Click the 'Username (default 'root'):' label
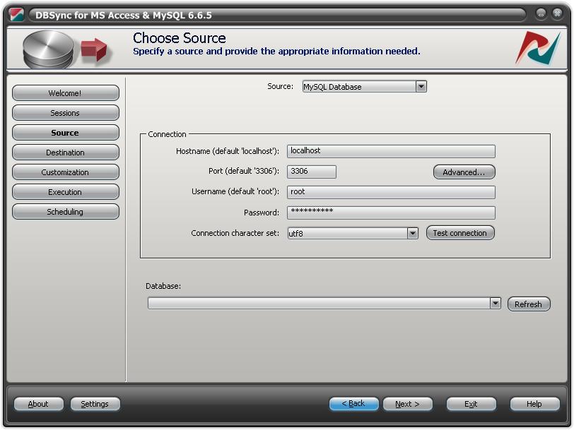The height and width of the screenshot is (430, 574). click(x=235, y=191)
